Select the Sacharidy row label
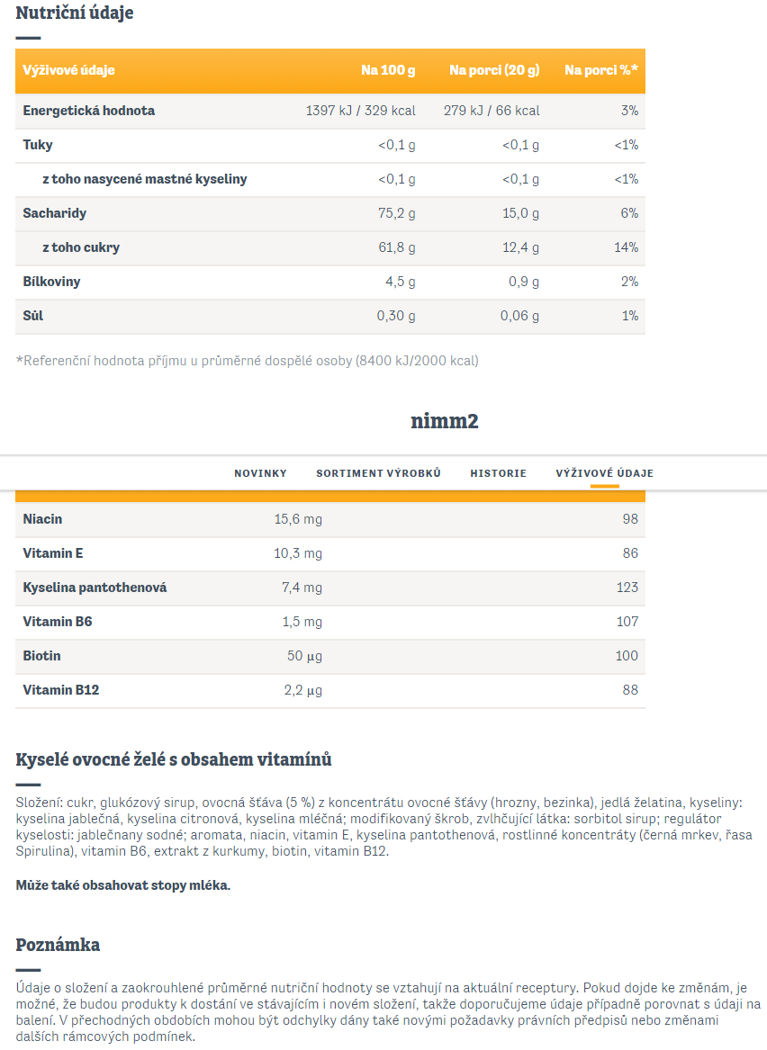The height and width of the screenshot is (1050, 767). (x=54, y=213)
